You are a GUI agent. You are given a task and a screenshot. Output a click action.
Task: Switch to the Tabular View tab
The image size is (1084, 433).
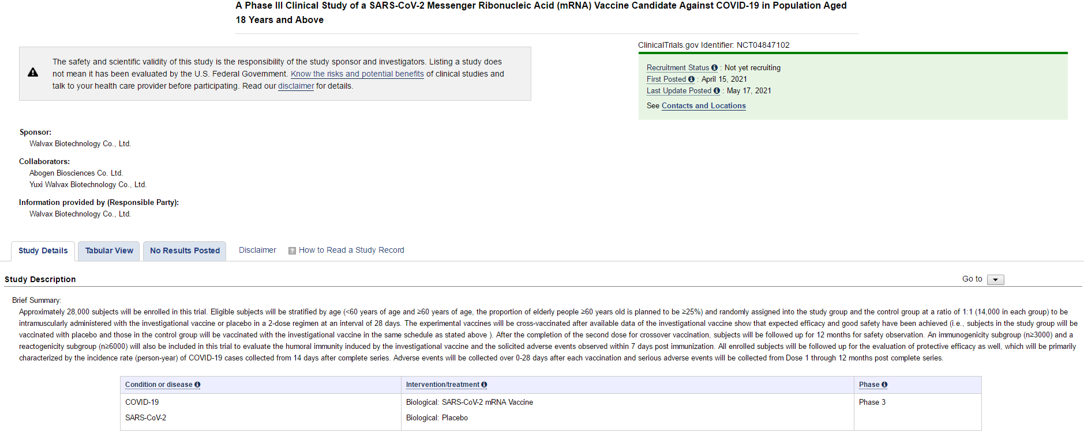109,250
